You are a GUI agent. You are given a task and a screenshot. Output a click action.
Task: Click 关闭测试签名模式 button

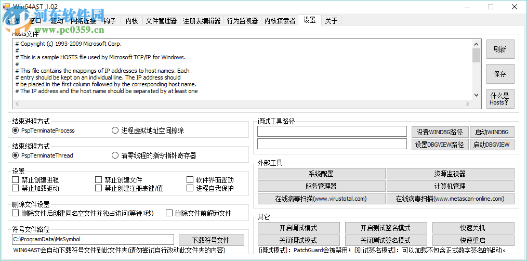tap(386, 240)
